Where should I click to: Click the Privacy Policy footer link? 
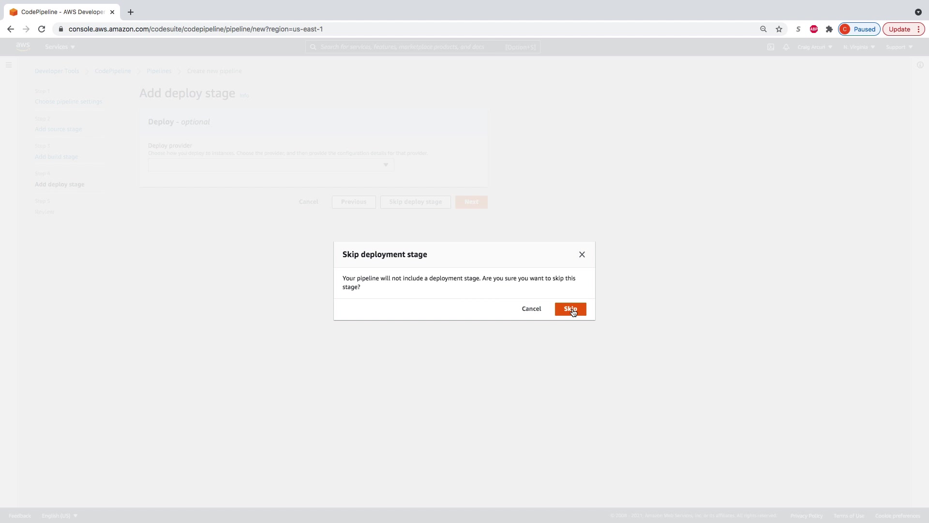[x=806, y=516]
